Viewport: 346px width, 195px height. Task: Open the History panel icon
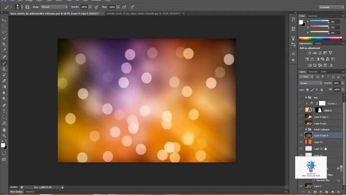pyautogui.click(x=293, y=19)
